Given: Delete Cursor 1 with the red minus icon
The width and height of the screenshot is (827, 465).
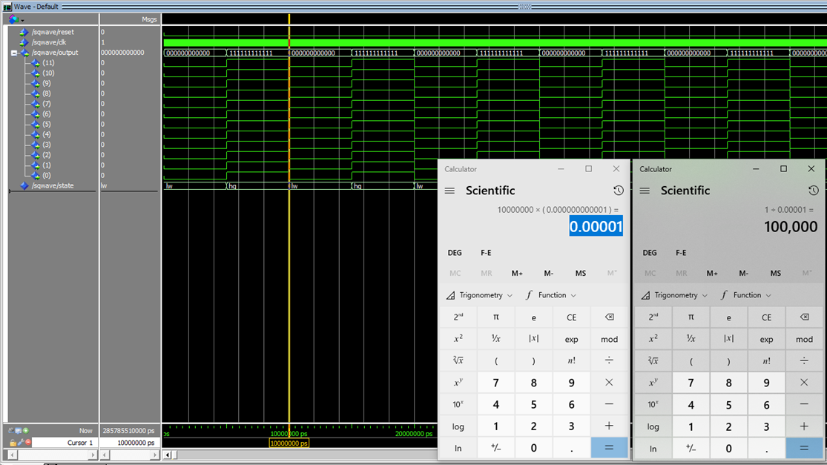Looking at the screenshot, I should 27,442.
